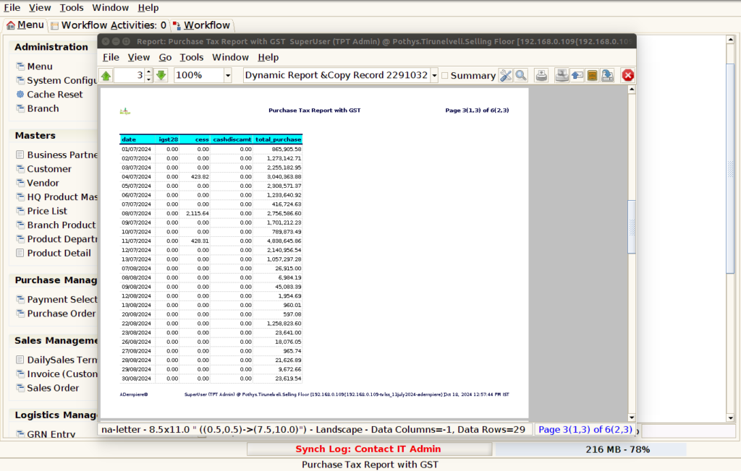
Task: Click the page number field showing 3
Action: point(130,76)
